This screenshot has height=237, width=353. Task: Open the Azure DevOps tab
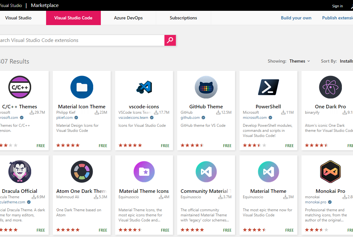[x=128, y=18]
